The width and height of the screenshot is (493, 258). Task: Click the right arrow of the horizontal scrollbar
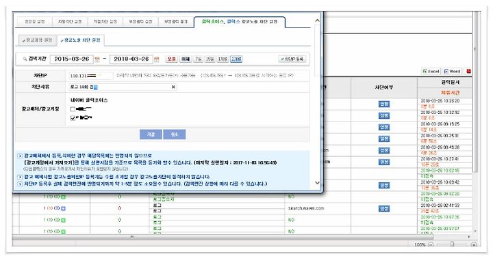469,237
